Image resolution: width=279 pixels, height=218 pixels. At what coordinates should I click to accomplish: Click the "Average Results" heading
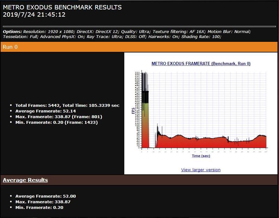[25, 180]
